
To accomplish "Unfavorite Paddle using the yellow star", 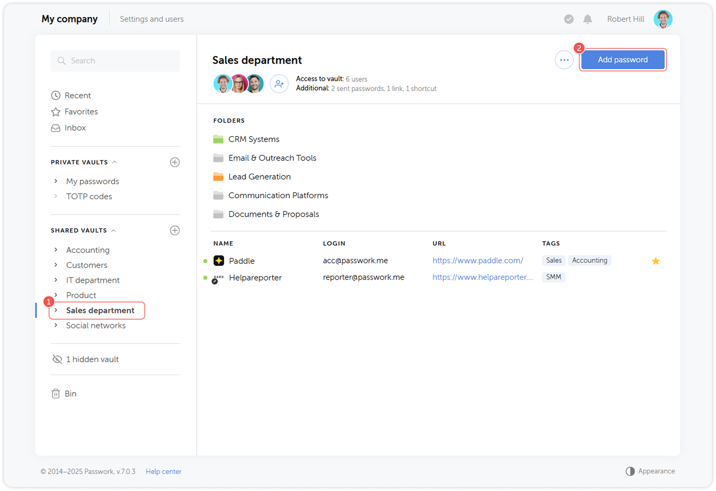I will (x=655, y=261).
